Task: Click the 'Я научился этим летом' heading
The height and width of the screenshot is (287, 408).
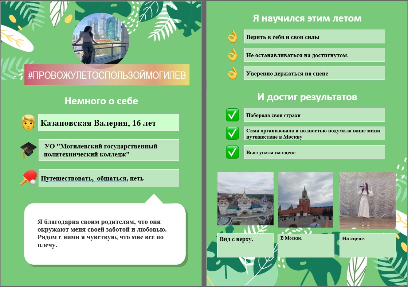Action: coord(307,19)
